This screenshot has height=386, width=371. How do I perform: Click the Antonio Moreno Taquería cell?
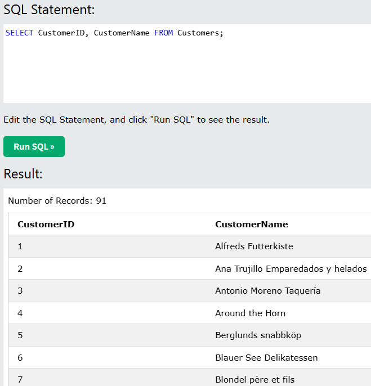tap(267, 291)
